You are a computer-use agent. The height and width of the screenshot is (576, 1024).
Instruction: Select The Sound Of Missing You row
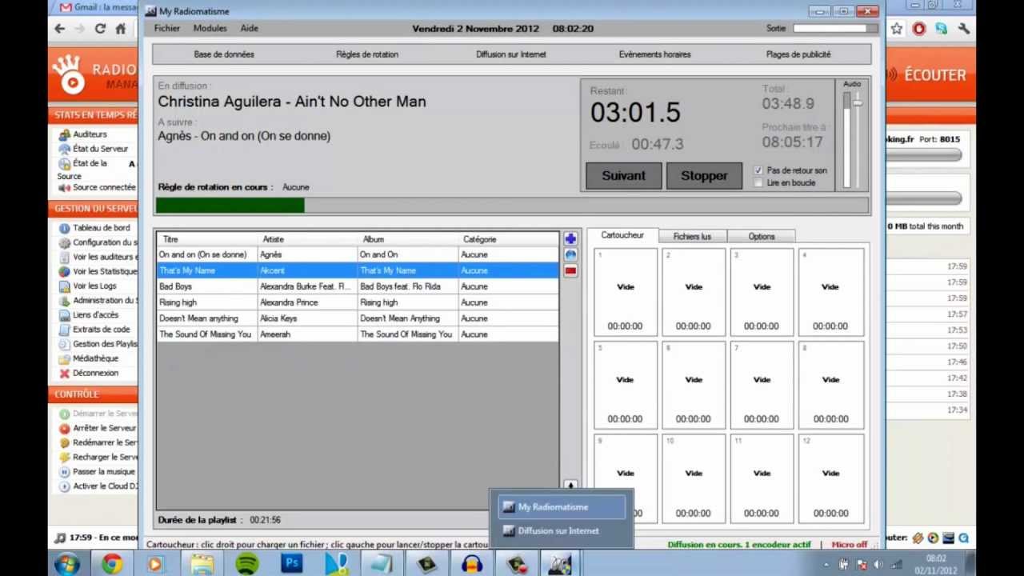coord(358,334)
